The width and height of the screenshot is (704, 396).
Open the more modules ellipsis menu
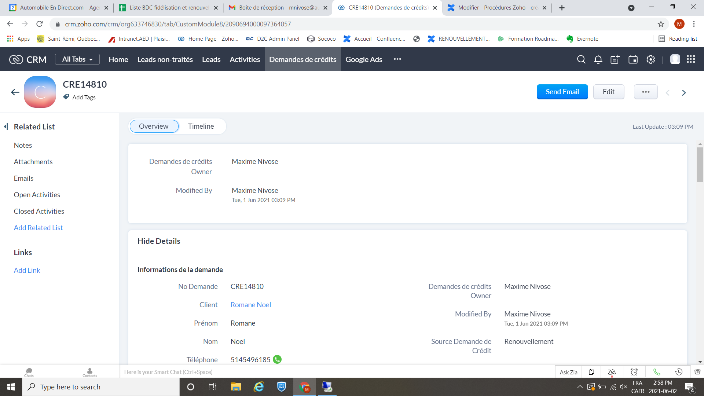point(397,59)
